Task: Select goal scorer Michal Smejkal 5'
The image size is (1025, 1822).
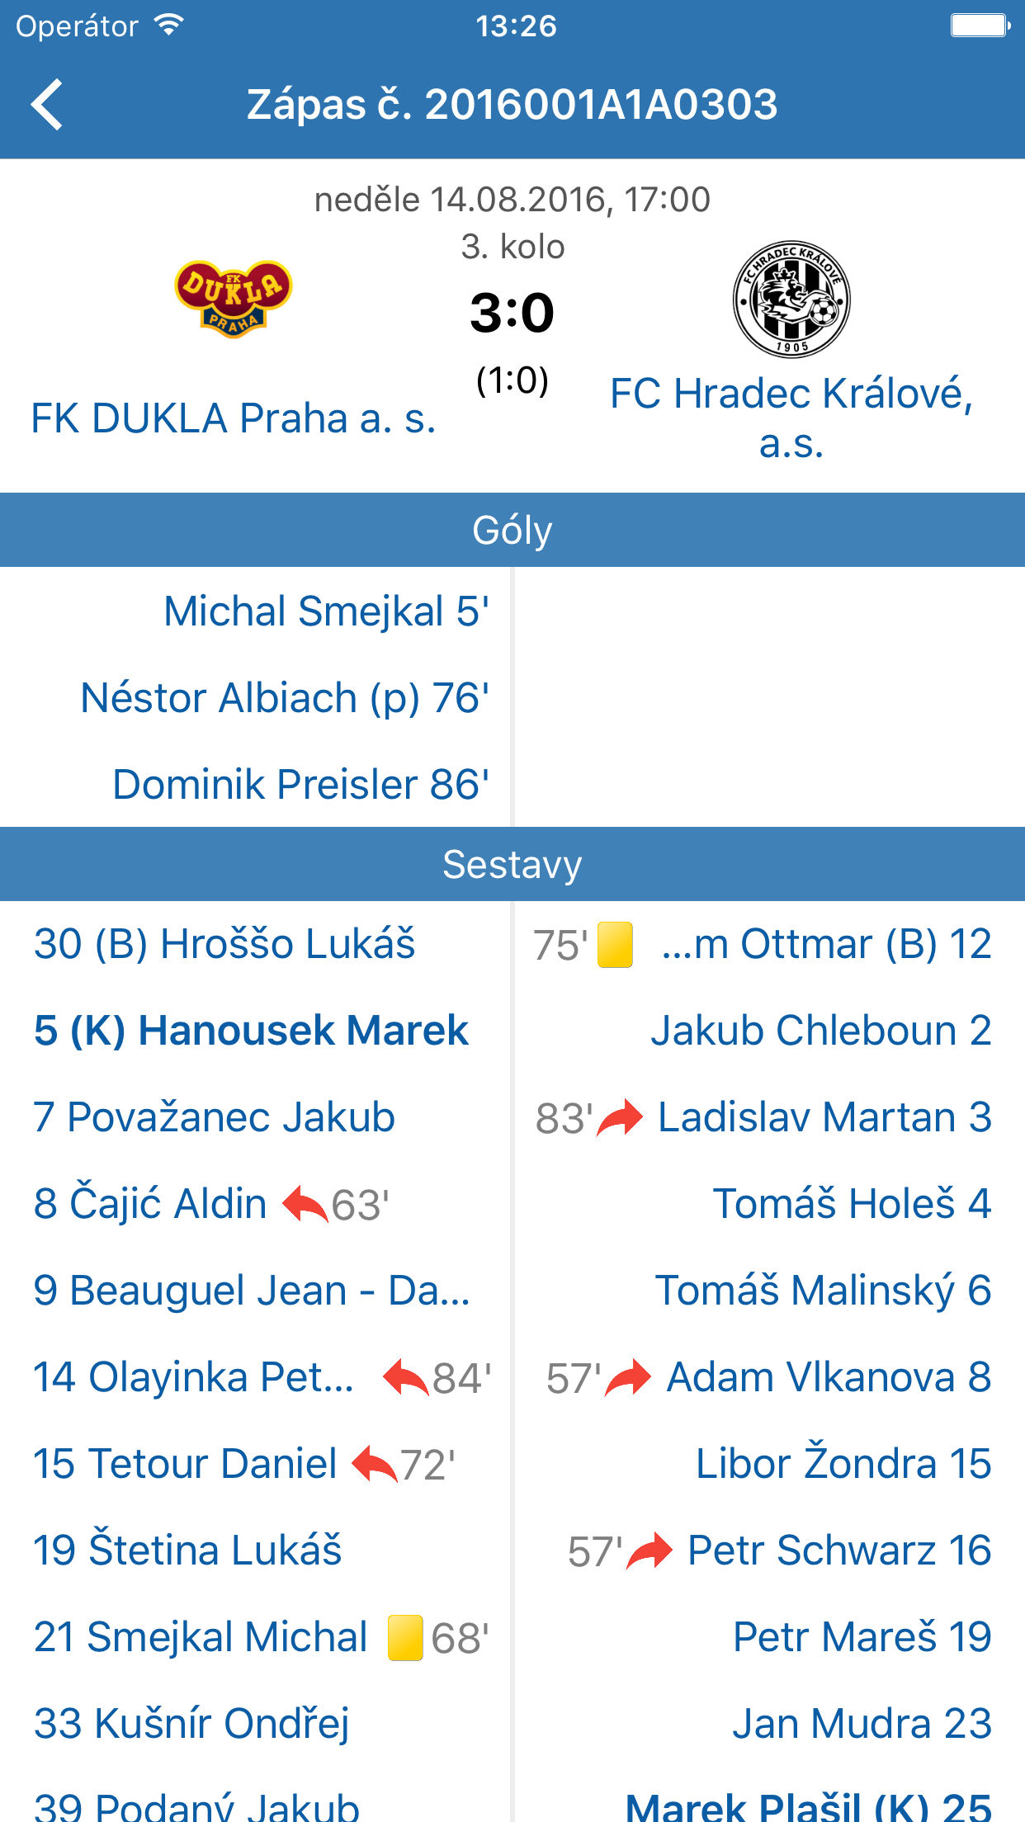Action: coord(326,611)
